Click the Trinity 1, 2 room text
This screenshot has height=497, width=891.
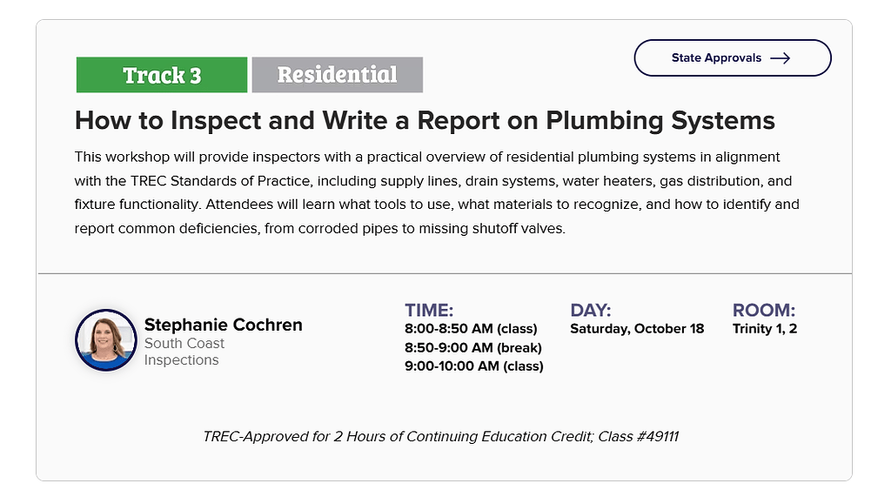coord(765,329)
